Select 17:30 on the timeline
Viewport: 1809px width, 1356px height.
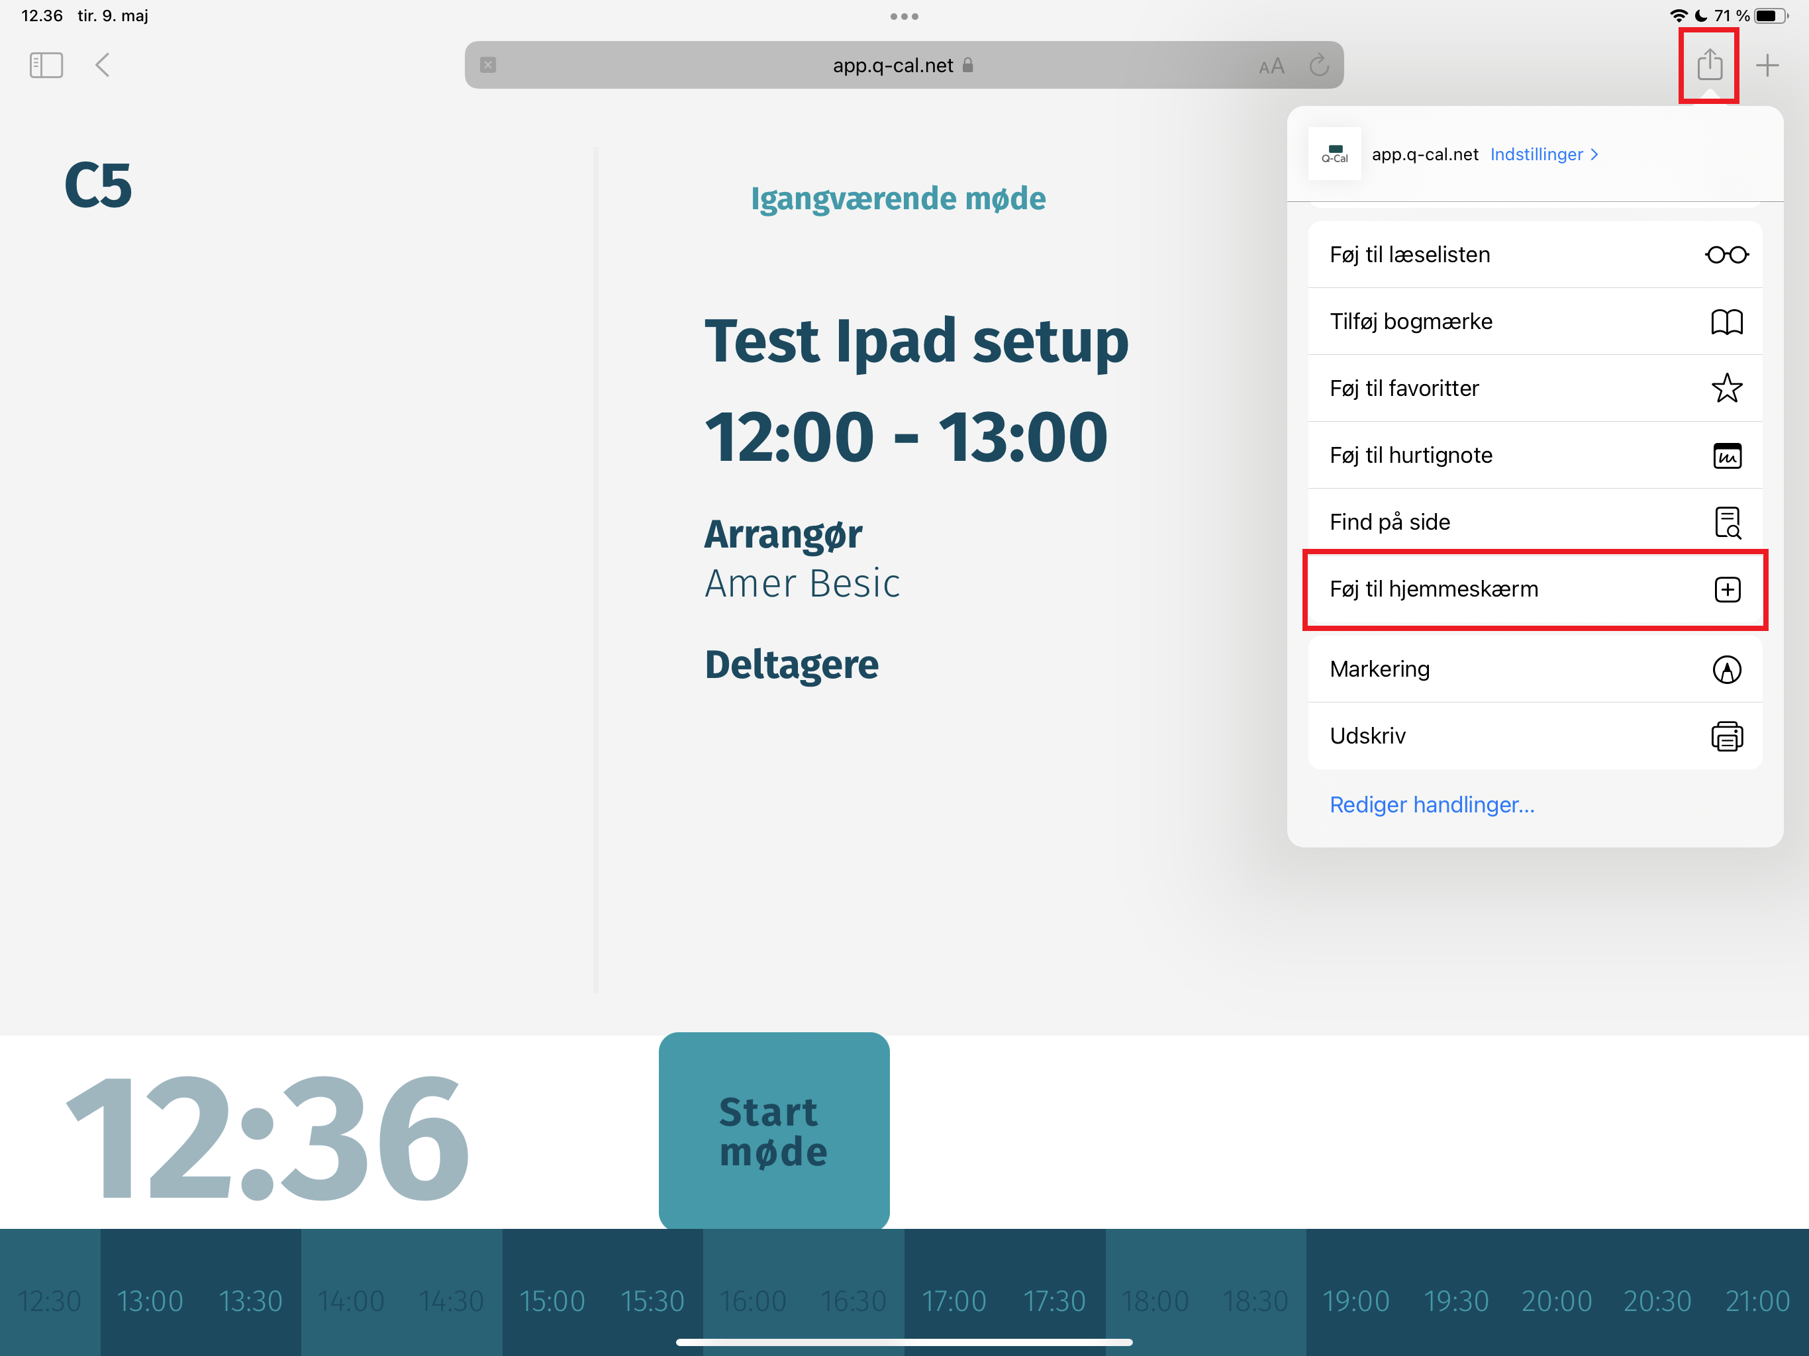tap(1055, 1301)
